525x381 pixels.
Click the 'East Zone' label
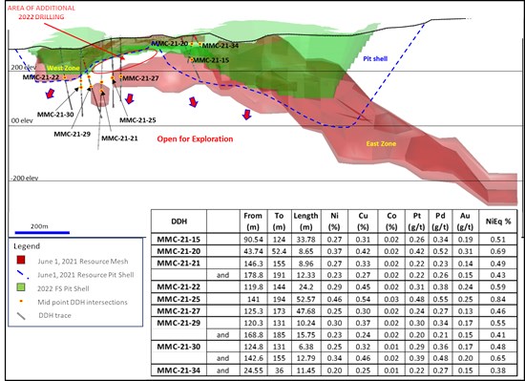(381, 143)
